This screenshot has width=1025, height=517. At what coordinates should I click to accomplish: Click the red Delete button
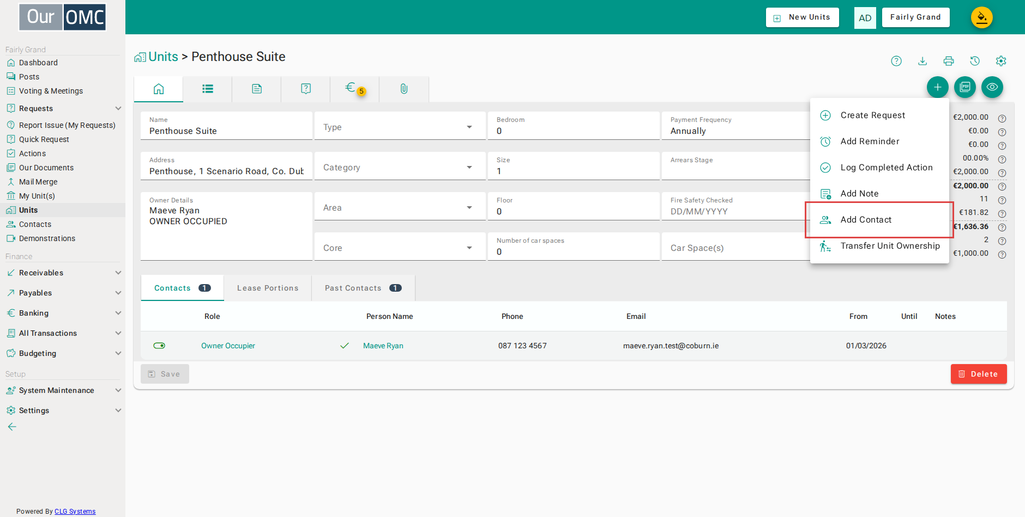[x=979, y=374]
